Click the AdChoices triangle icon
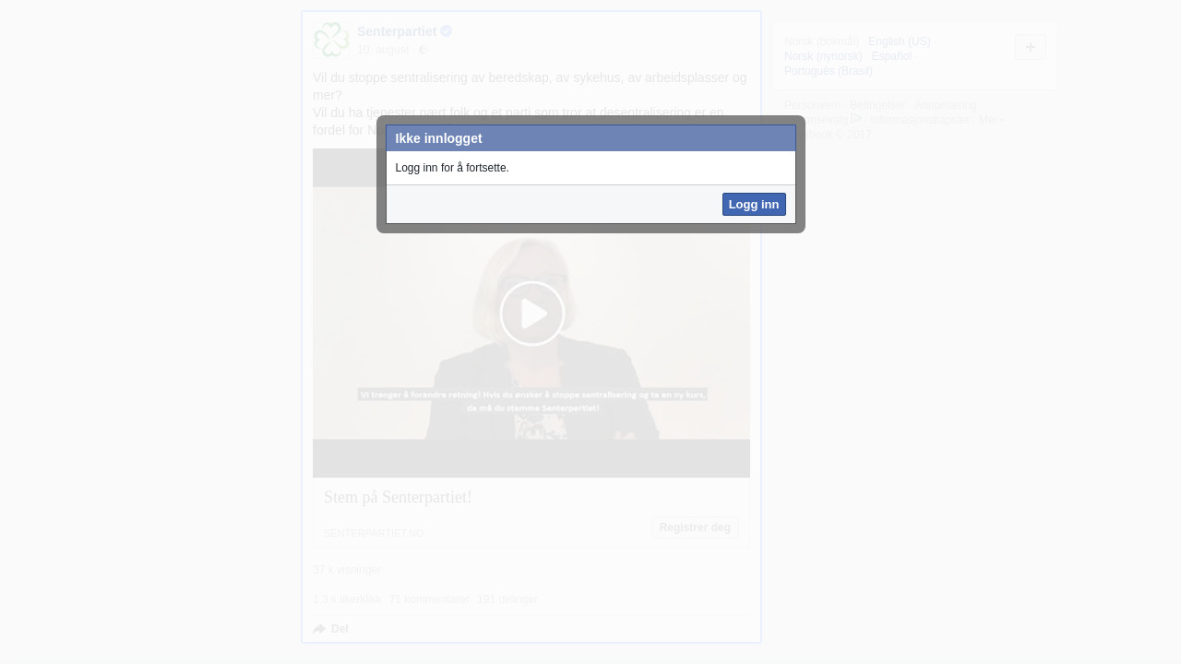 click(x=856, y=119)
